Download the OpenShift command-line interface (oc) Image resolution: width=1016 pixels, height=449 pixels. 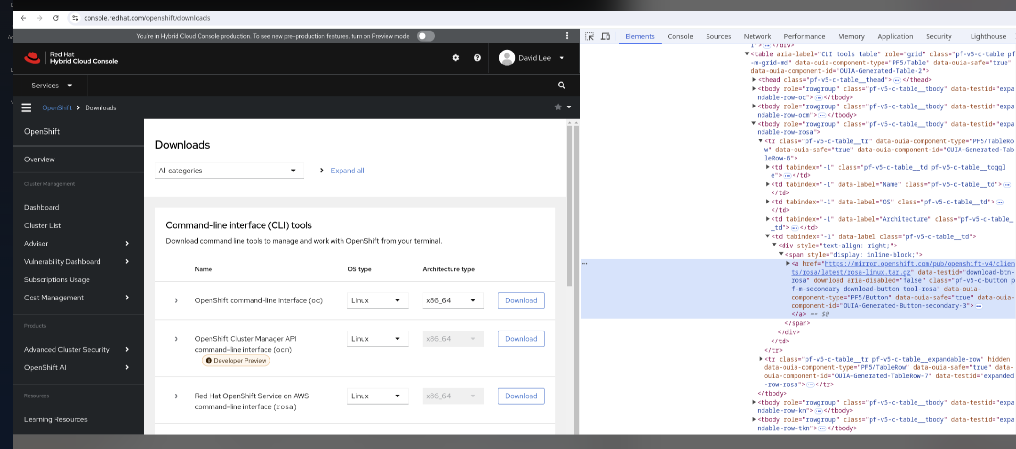coord(521,300)
